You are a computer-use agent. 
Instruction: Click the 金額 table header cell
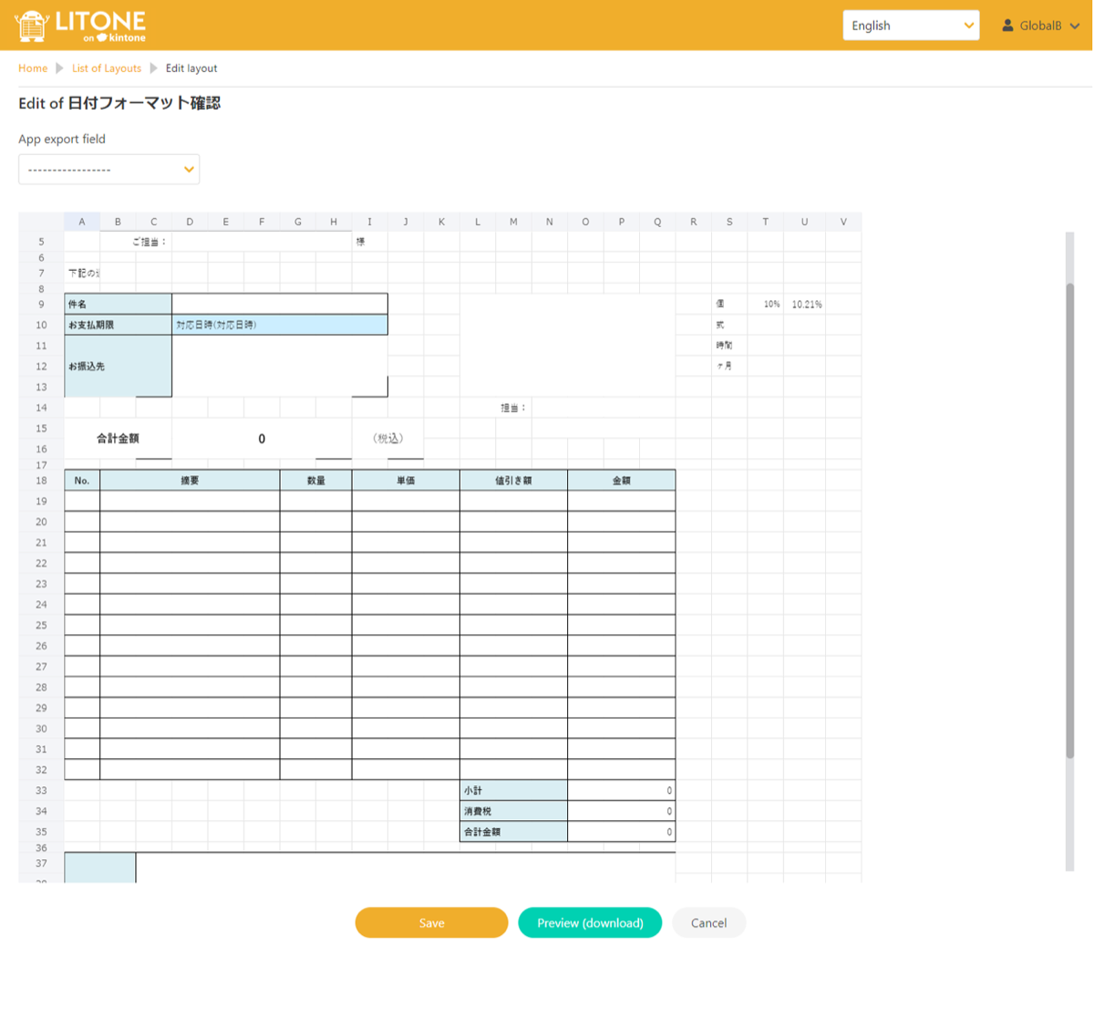[x=621, y=481]
